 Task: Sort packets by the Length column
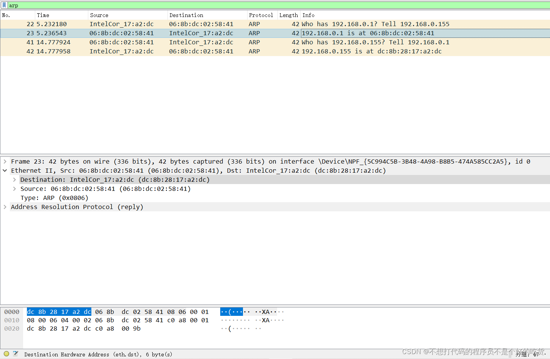pos(289,15)
